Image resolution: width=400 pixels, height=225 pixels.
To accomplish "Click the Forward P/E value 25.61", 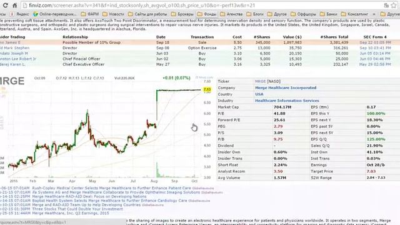I will tap(279, 120).
